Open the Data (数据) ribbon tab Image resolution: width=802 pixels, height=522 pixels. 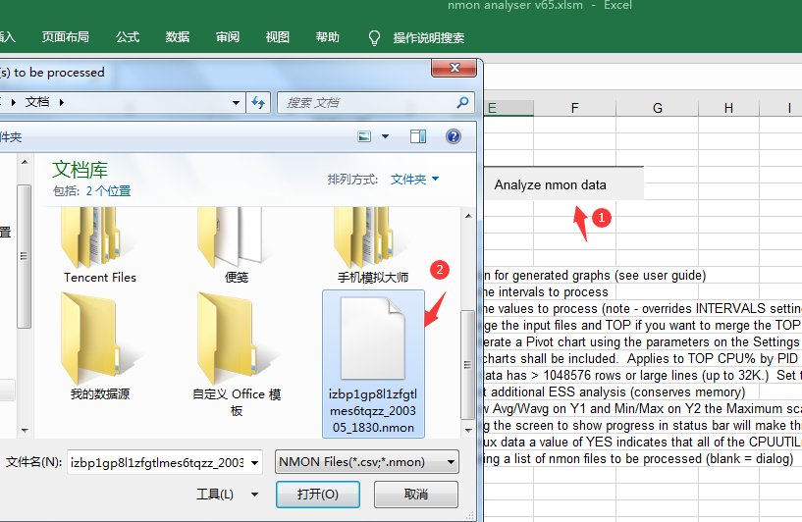(x=178, y=37)
